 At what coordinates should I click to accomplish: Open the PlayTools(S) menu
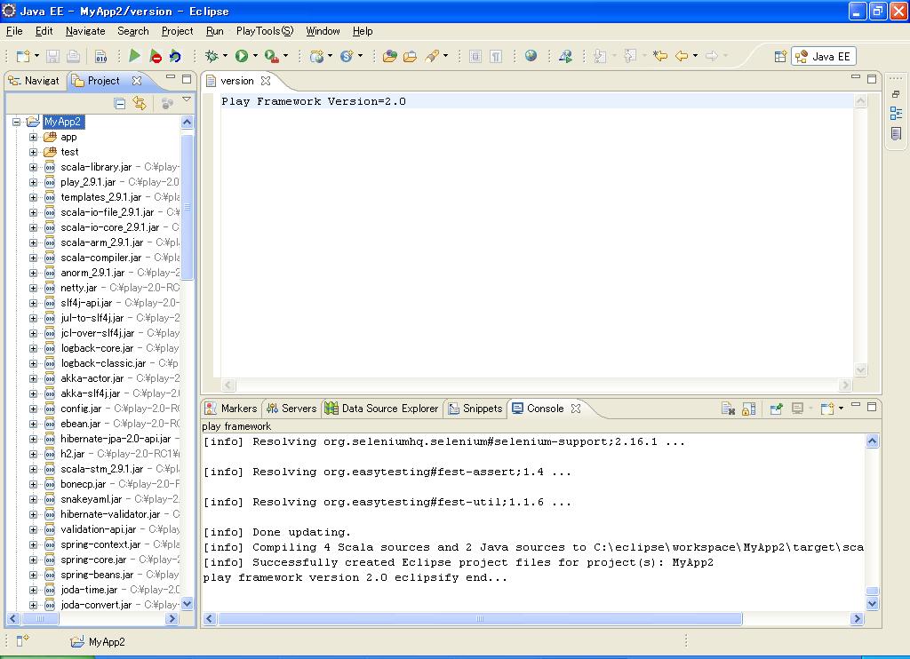pyautogui.click(x=265, y=31)
